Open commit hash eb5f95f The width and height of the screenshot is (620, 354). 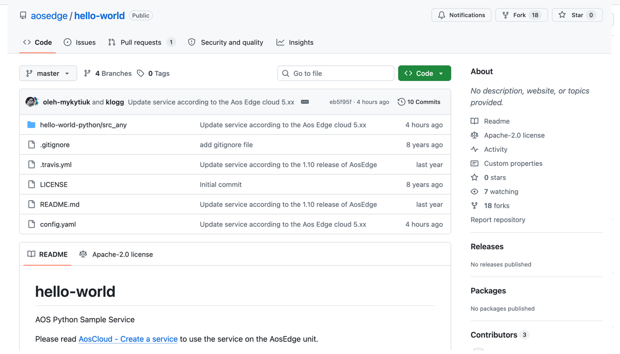coord(340,102)
